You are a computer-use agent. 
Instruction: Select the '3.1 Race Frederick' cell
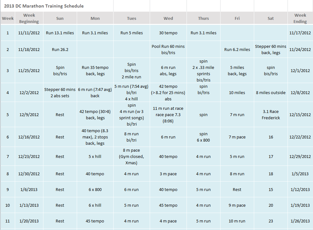(271, 115)
